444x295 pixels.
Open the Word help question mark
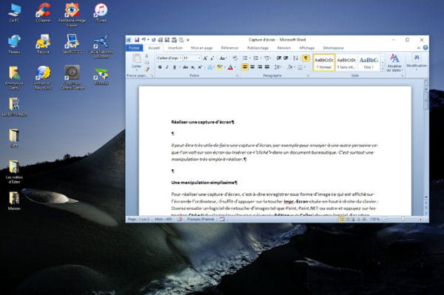point(425,48)
